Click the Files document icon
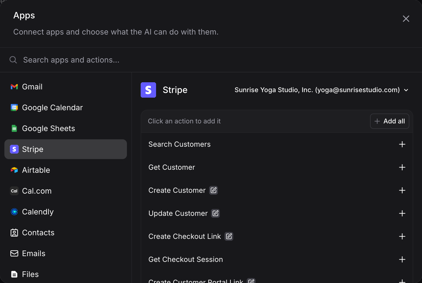Screen dimensions: 422x283 (x=14, y=274)
